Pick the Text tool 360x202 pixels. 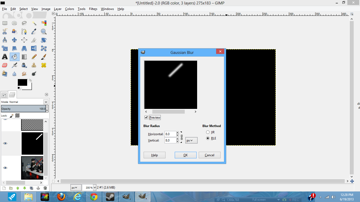click(5, 57)
